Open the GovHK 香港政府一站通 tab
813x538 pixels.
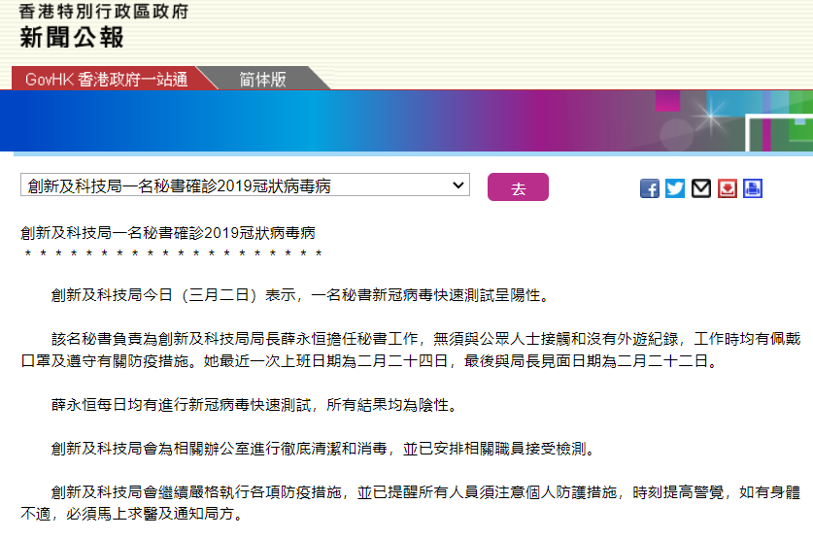(106, 80)
